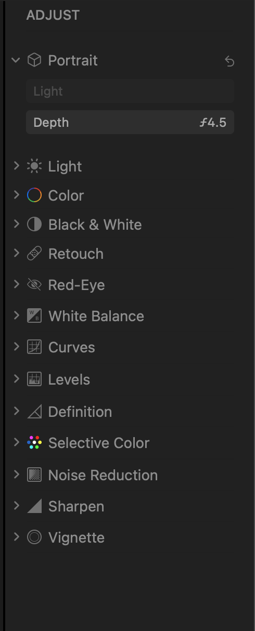The width and height of the screenshot is (255, 631).
Task: Click the Curves grid icon
Action: coord(34,347)
